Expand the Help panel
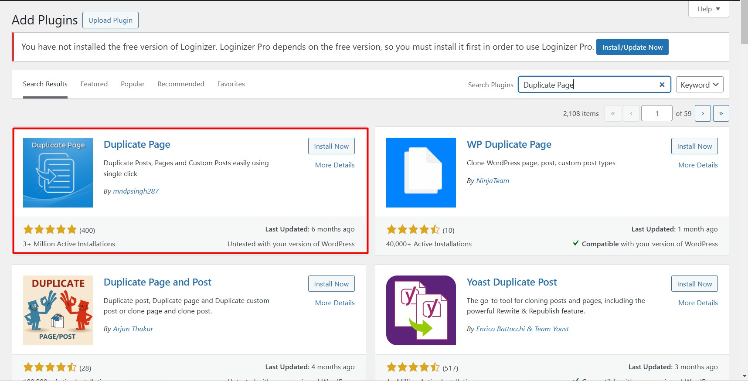The image size is (748, 381). coord(708,9)
